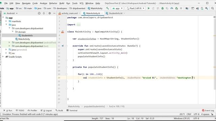Collapse the java folder
Screen dimensions: 216x121
tap(6, 25)
